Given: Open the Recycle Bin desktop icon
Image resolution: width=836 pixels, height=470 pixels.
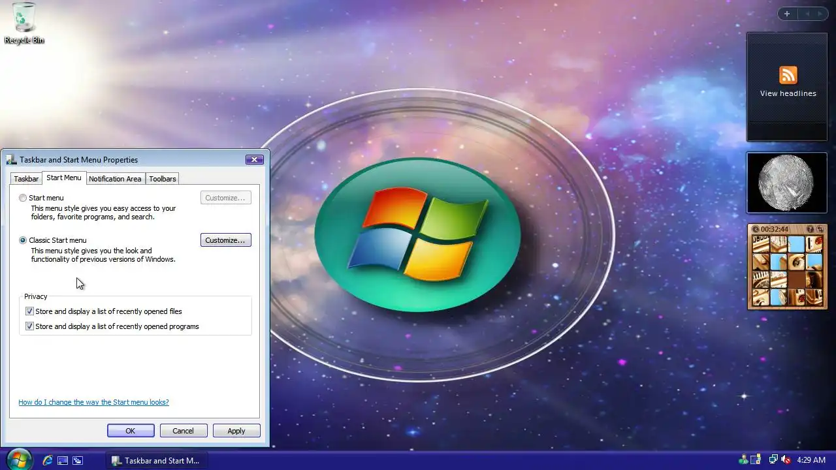Looking at the screenshot, I should coord(24,23).
